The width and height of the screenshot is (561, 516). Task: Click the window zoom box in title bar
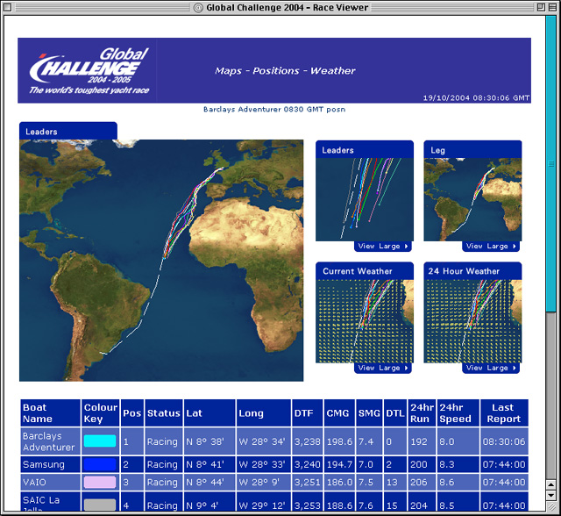click(541, 7)
